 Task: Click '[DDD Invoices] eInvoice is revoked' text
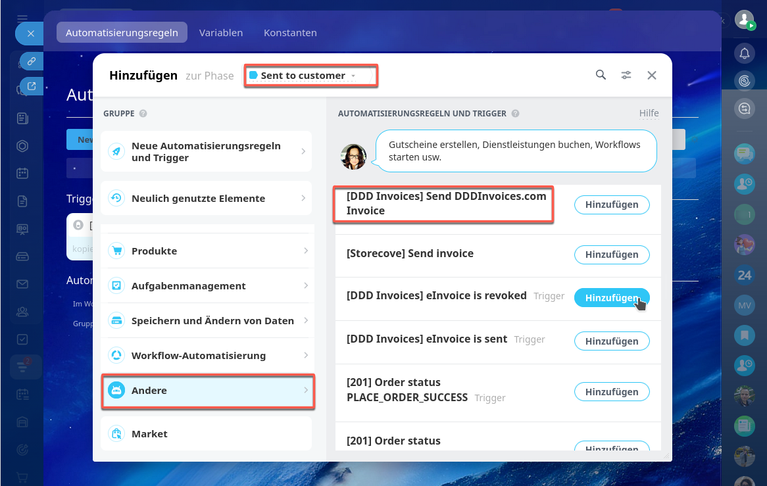click(436, 296)
